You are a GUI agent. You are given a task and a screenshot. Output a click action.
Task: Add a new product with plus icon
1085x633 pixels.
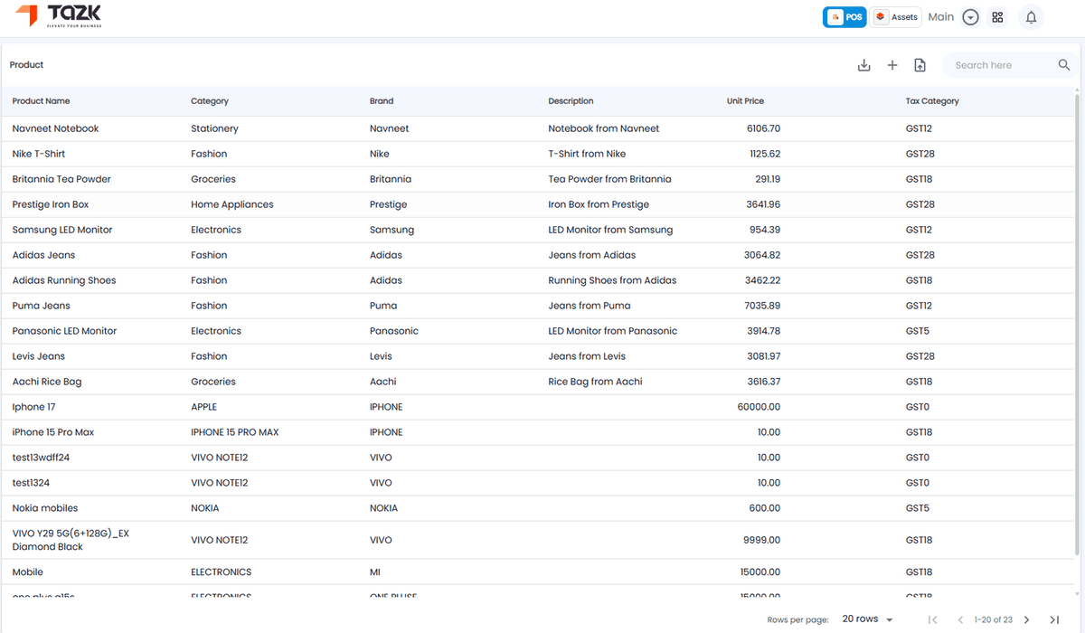(x=892, y=65)
